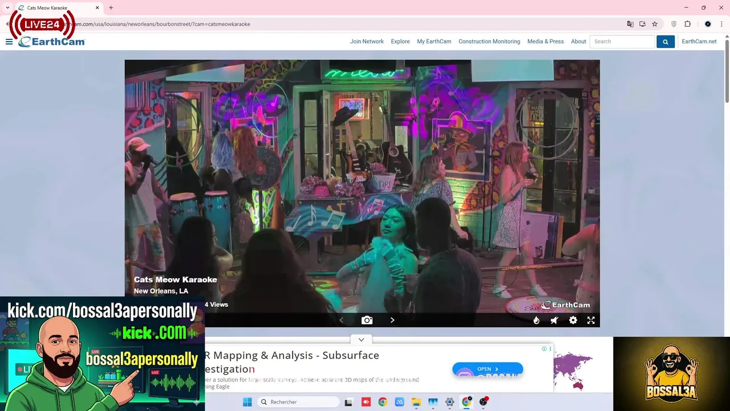Click the EarthCam.net link
This screenshot has height=411, width=730.
pos(699,42)
